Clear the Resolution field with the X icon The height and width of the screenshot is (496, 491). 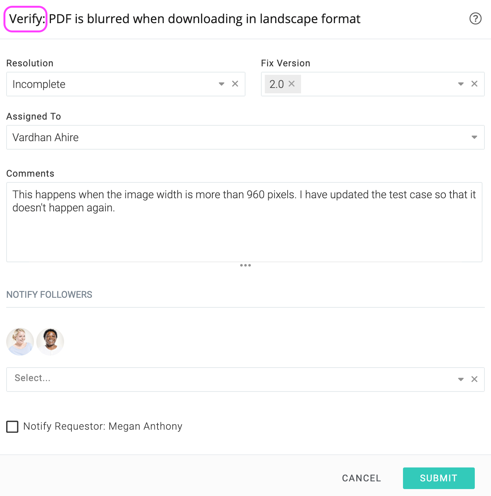[235, 84]
